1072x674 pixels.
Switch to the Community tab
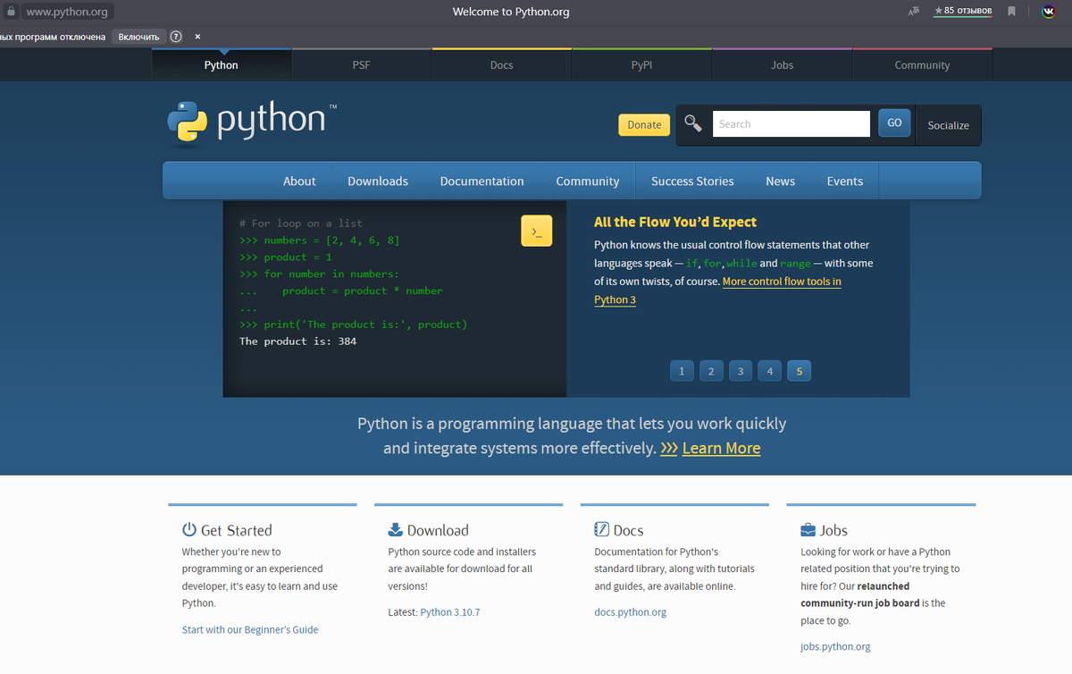tap(922, 64)
